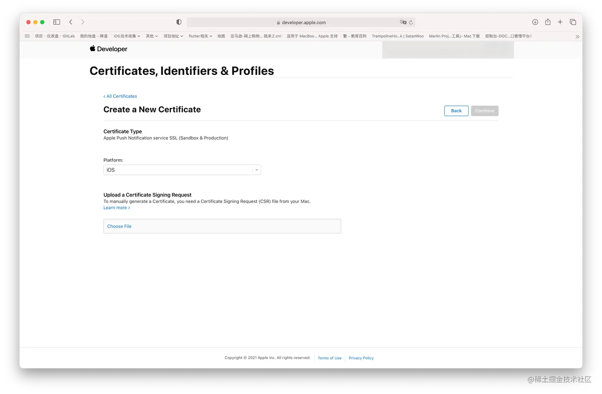Image resolution: width=602 pixels, height=394 pixels.
Task: Click the green full-screen window button
Action: coord(42,22)
